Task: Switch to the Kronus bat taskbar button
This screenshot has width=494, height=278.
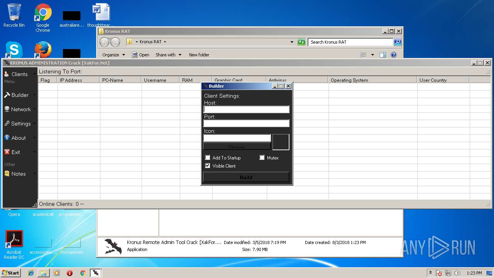Action: click(x=96, y=273)
